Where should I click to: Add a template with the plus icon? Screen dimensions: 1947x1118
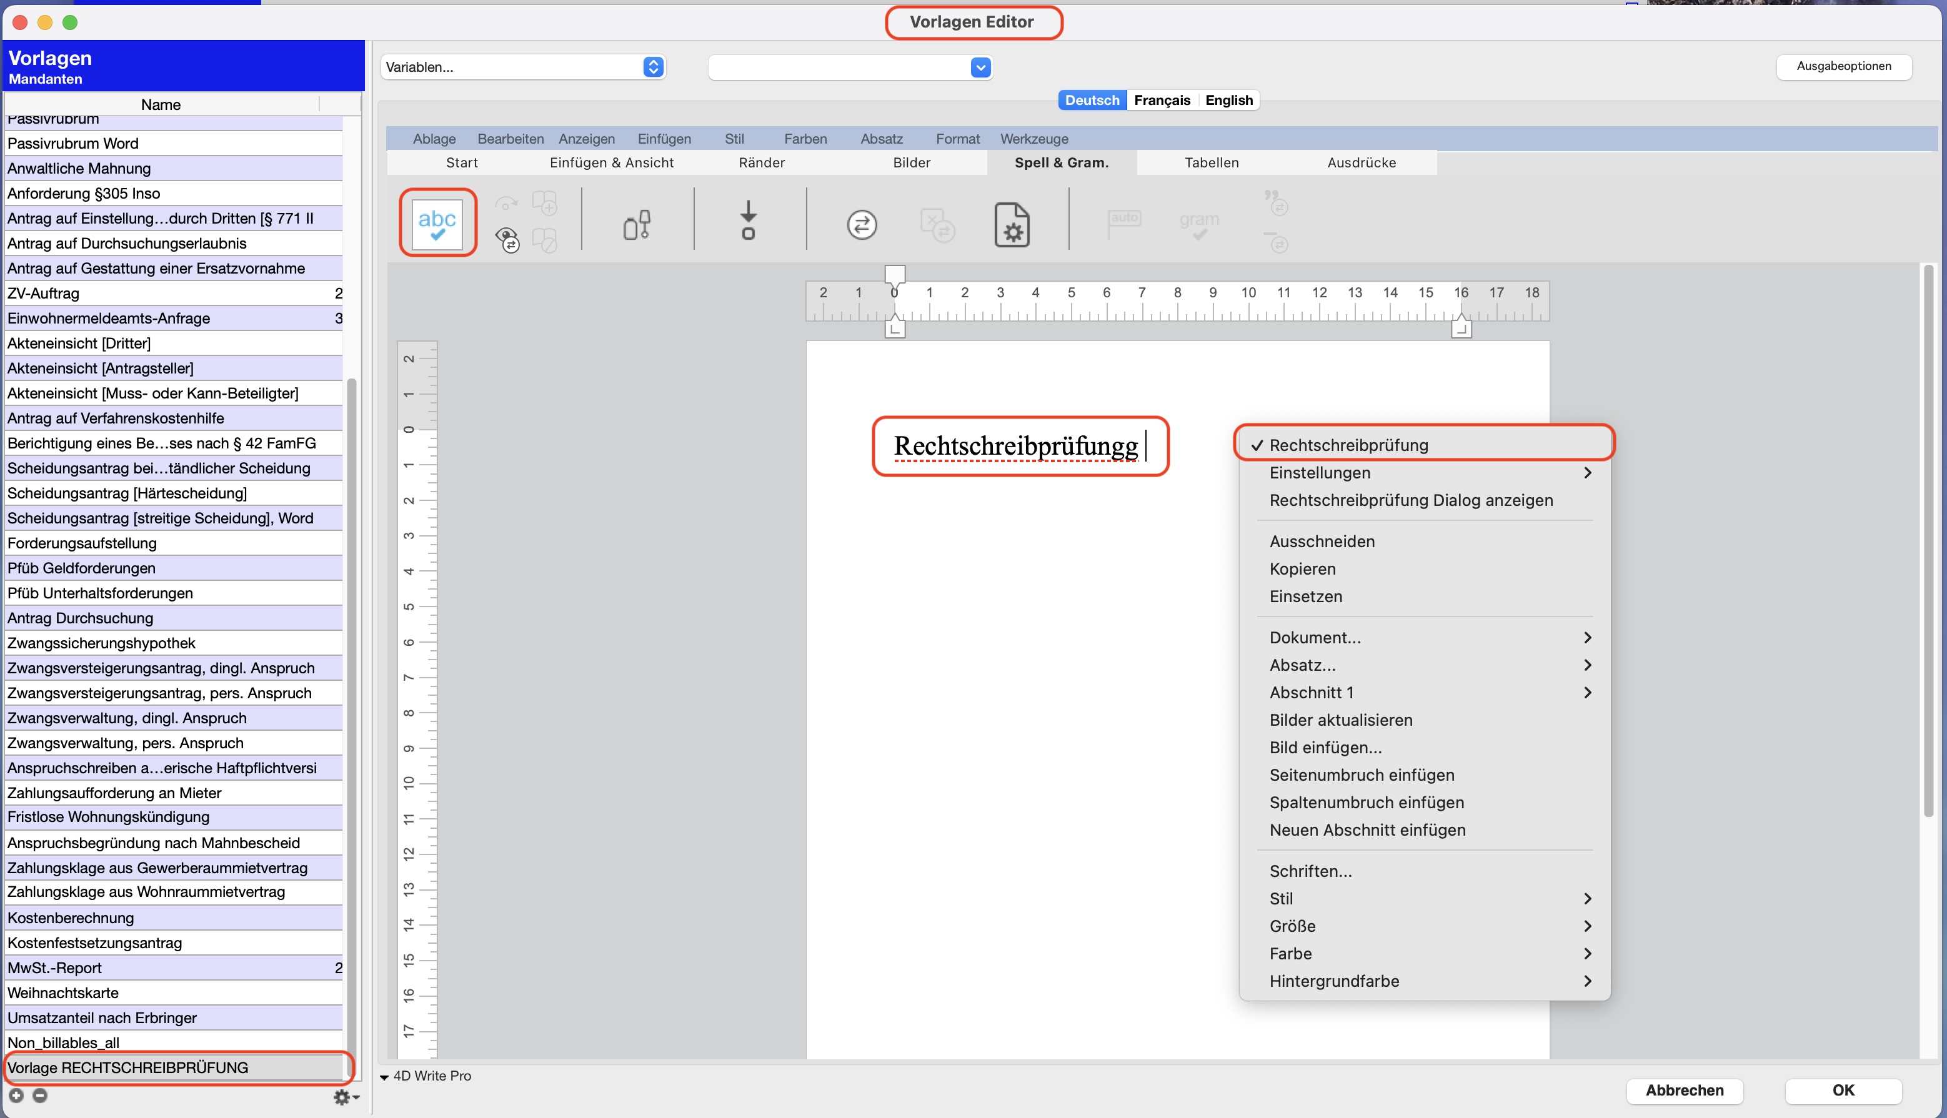(17, 1096)
